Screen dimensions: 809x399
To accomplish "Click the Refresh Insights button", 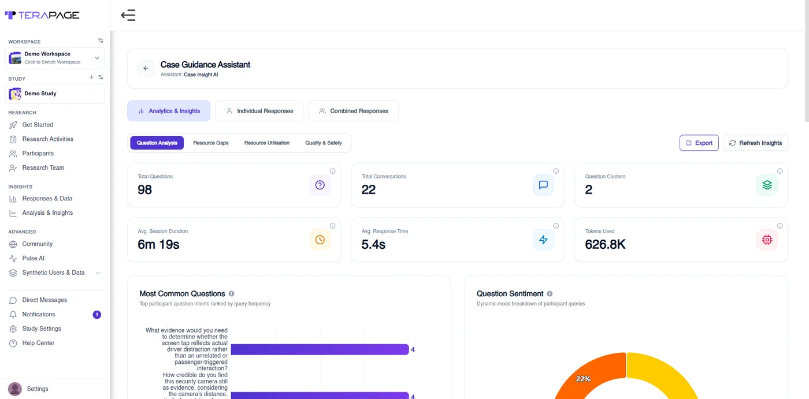I will [755, 143].
